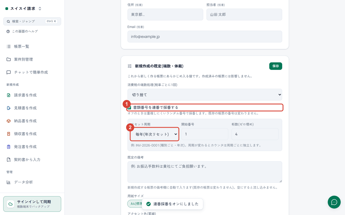Viewport: 345px width, 215px height.
Task: Click the 発注書を作成 clipboard icon
Action: coord(9,147)
